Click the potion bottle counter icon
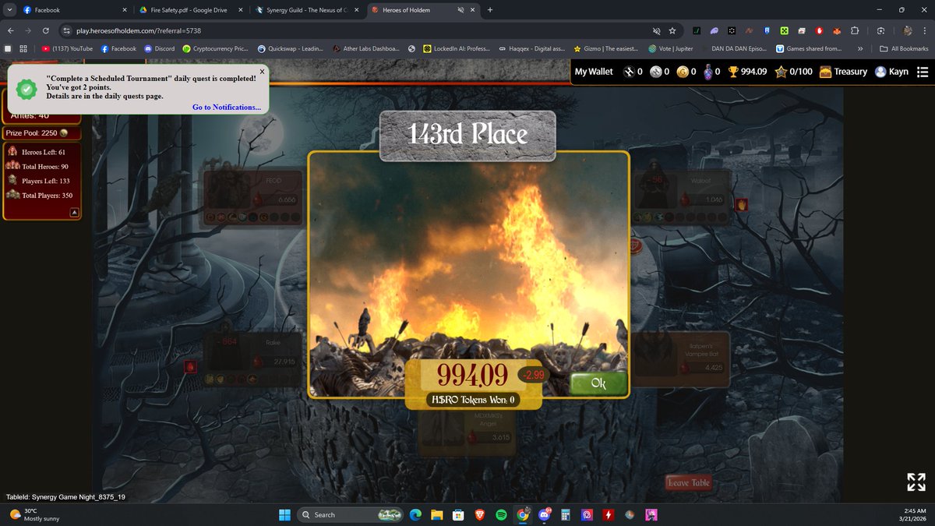The width and height of the screenshot is (935, 526). (707, 72)
